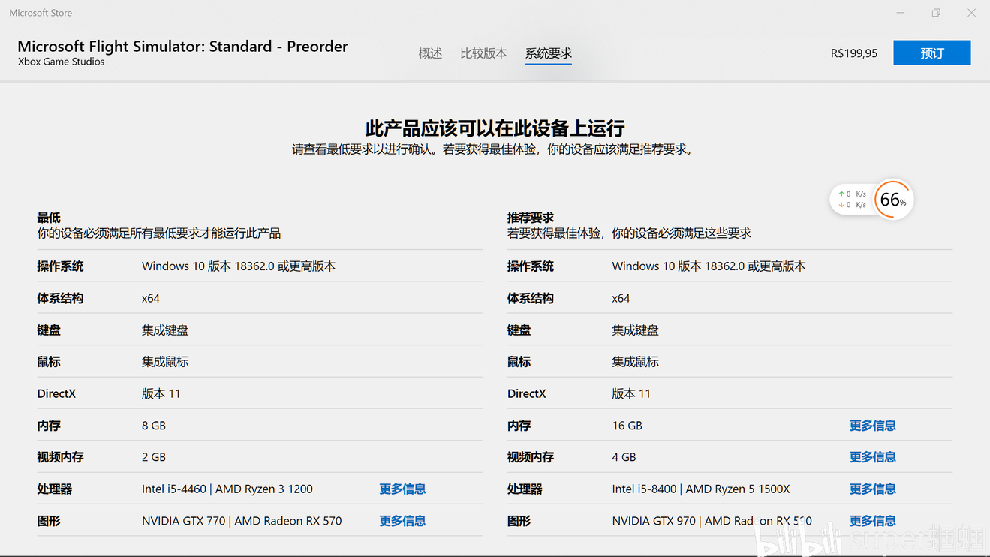The height and width of the screenshot is (557, 990).
Task: Click the recommended 视频内存 value 4 GB
Action: click(x=624, y=456)
